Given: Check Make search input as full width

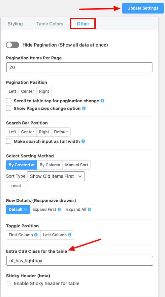Looking at the screenshot, I should tap(9, 141).
